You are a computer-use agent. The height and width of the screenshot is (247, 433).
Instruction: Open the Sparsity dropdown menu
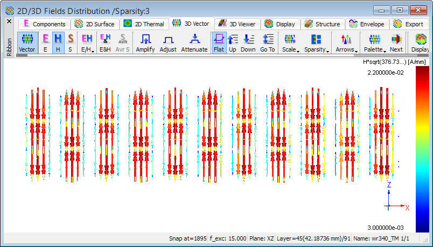tap(316, 43)
